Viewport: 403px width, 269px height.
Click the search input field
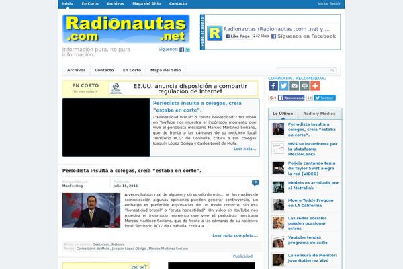[x=304, y=70]
